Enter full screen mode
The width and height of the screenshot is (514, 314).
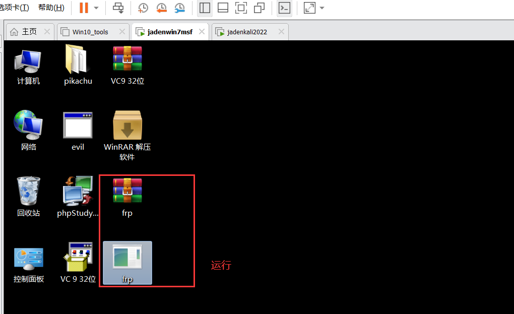(x=241, y=8)
